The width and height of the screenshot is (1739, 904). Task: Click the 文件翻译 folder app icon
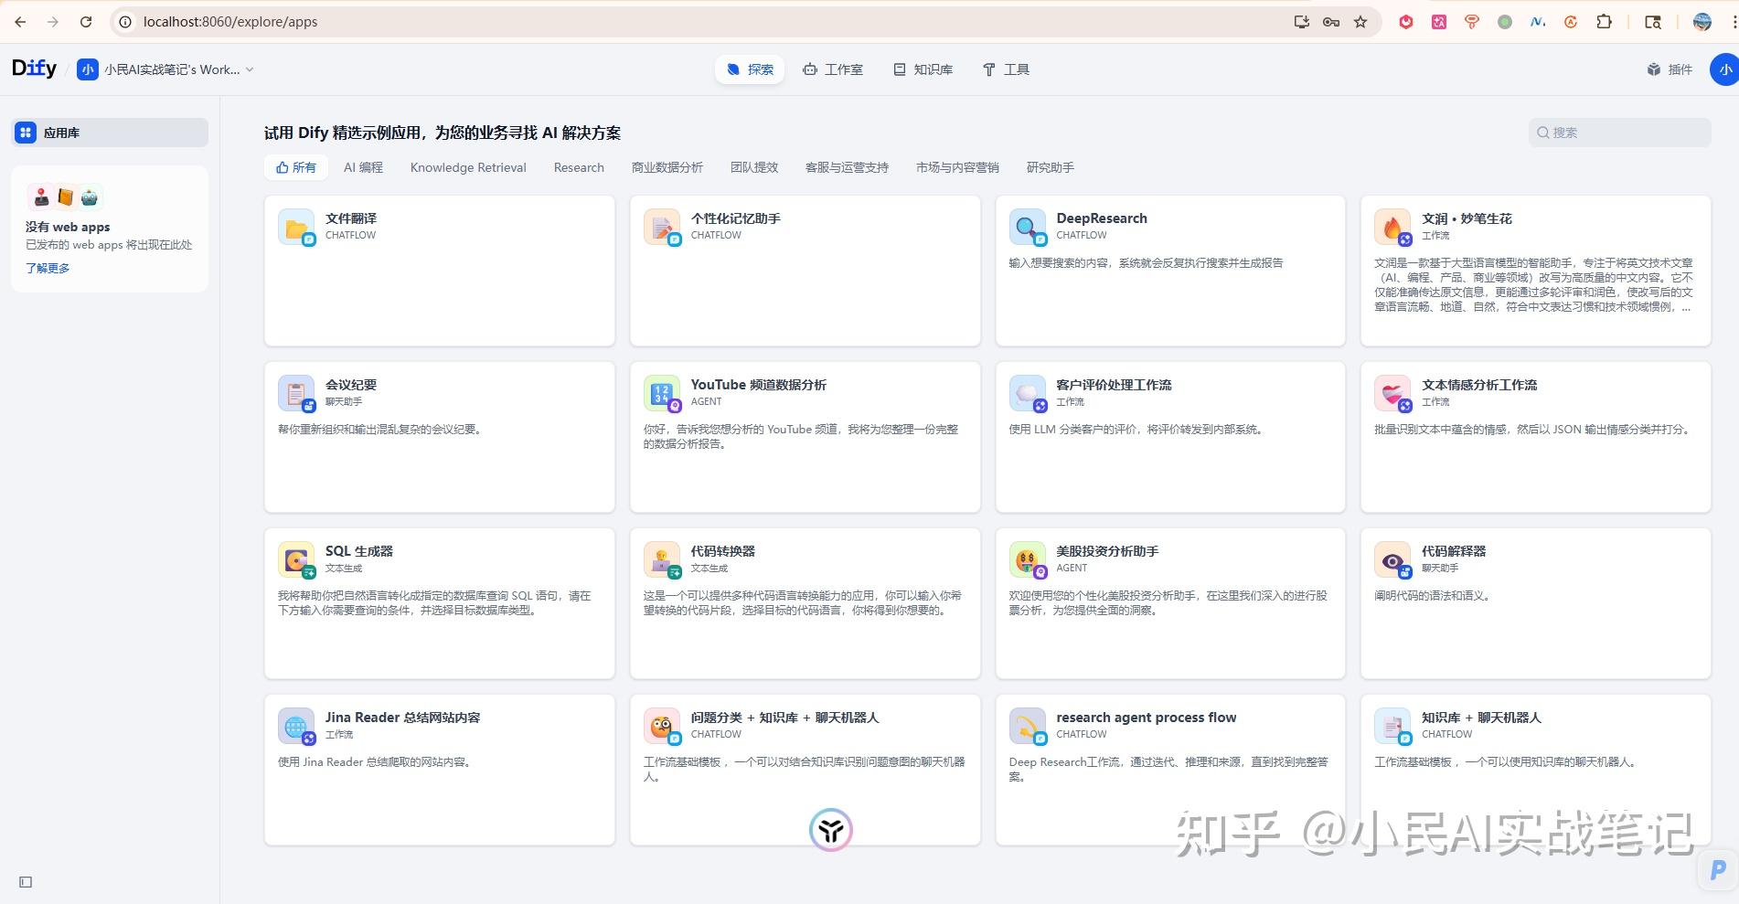[x=296, y=227]
